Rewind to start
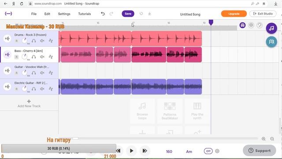The height and width of the screenshot is (159, 282). [119, 151]
